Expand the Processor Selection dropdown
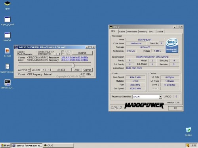Viewport: 198px width, 148px height. click(160, 97)
